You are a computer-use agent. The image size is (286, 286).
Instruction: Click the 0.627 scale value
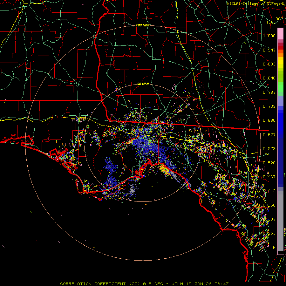(x=269, y=135)
